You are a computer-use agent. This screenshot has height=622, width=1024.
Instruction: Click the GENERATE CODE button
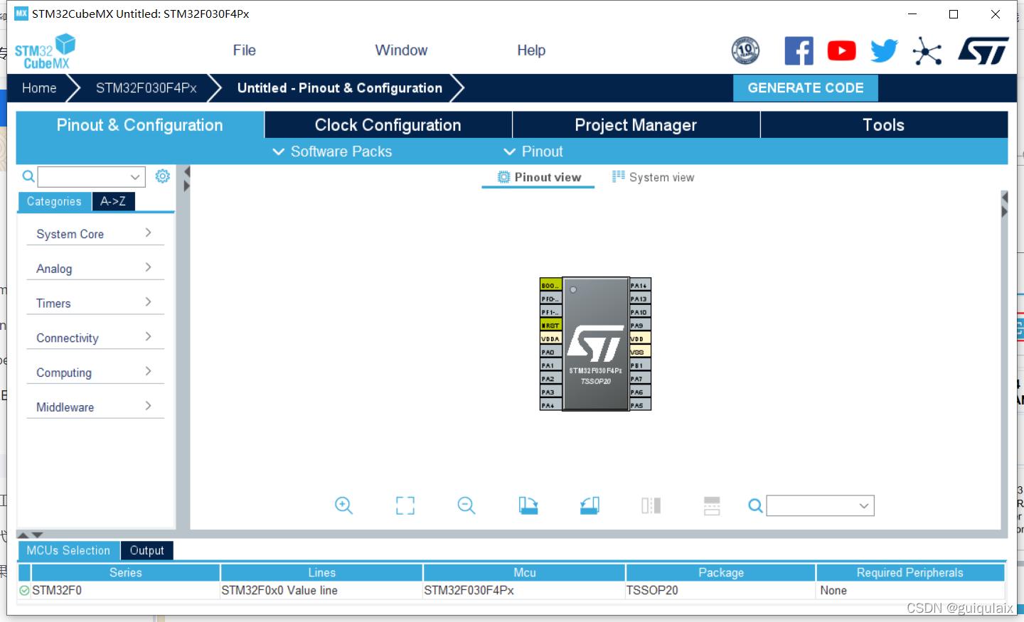click(806, 88)
